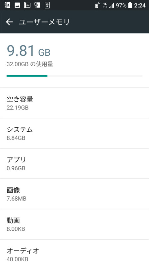This screenshot has width=149, height=264.
Task: Tap the 32.00GB の使用量 label
Action: tap(30, 64)
